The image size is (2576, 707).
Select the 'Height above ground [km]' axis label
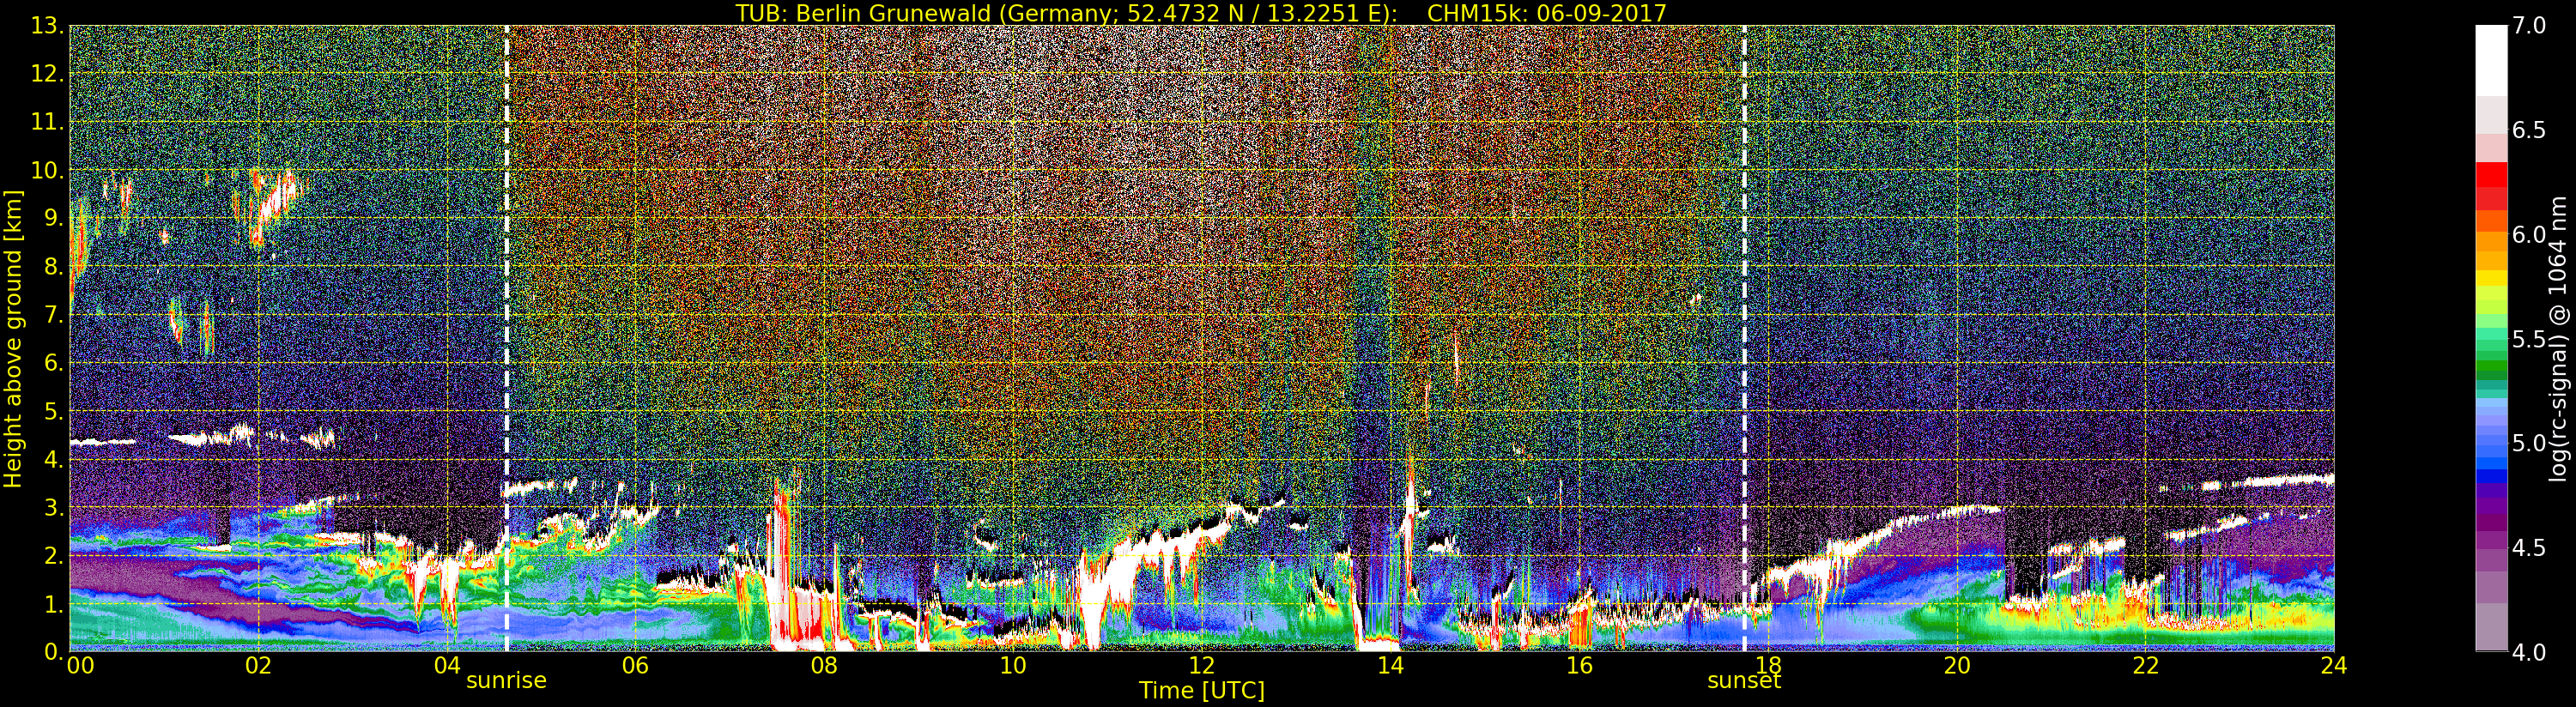coord(13,339)
